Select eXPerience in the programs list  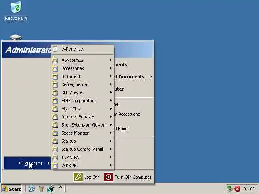click(83, 49)
